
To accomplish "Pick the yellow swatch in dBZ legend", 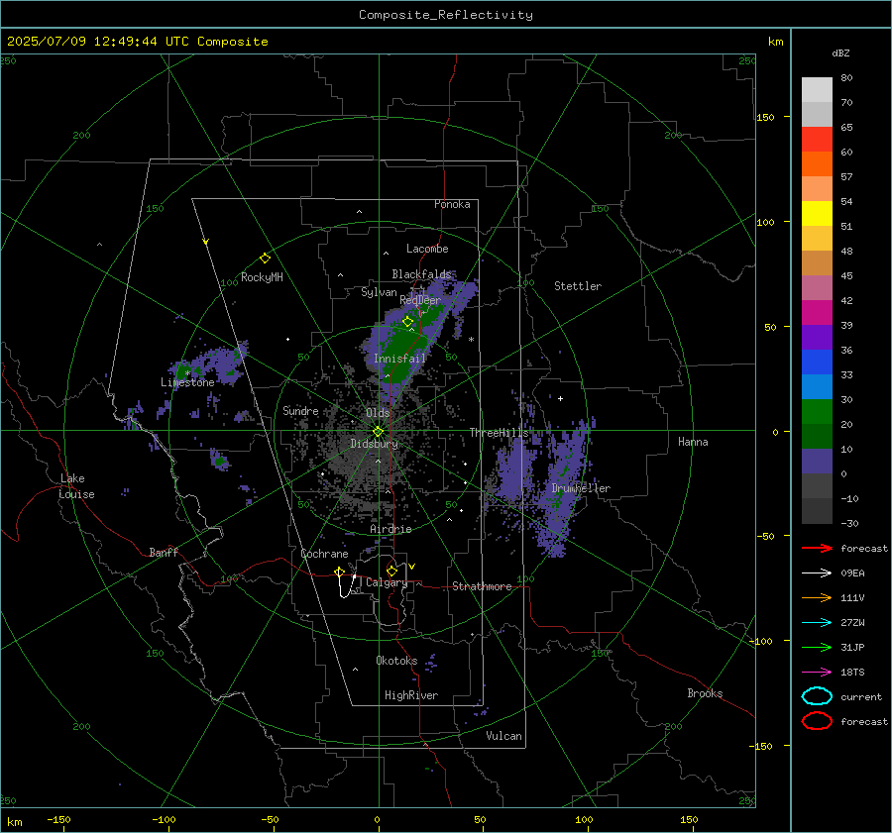I will [817, 214].
